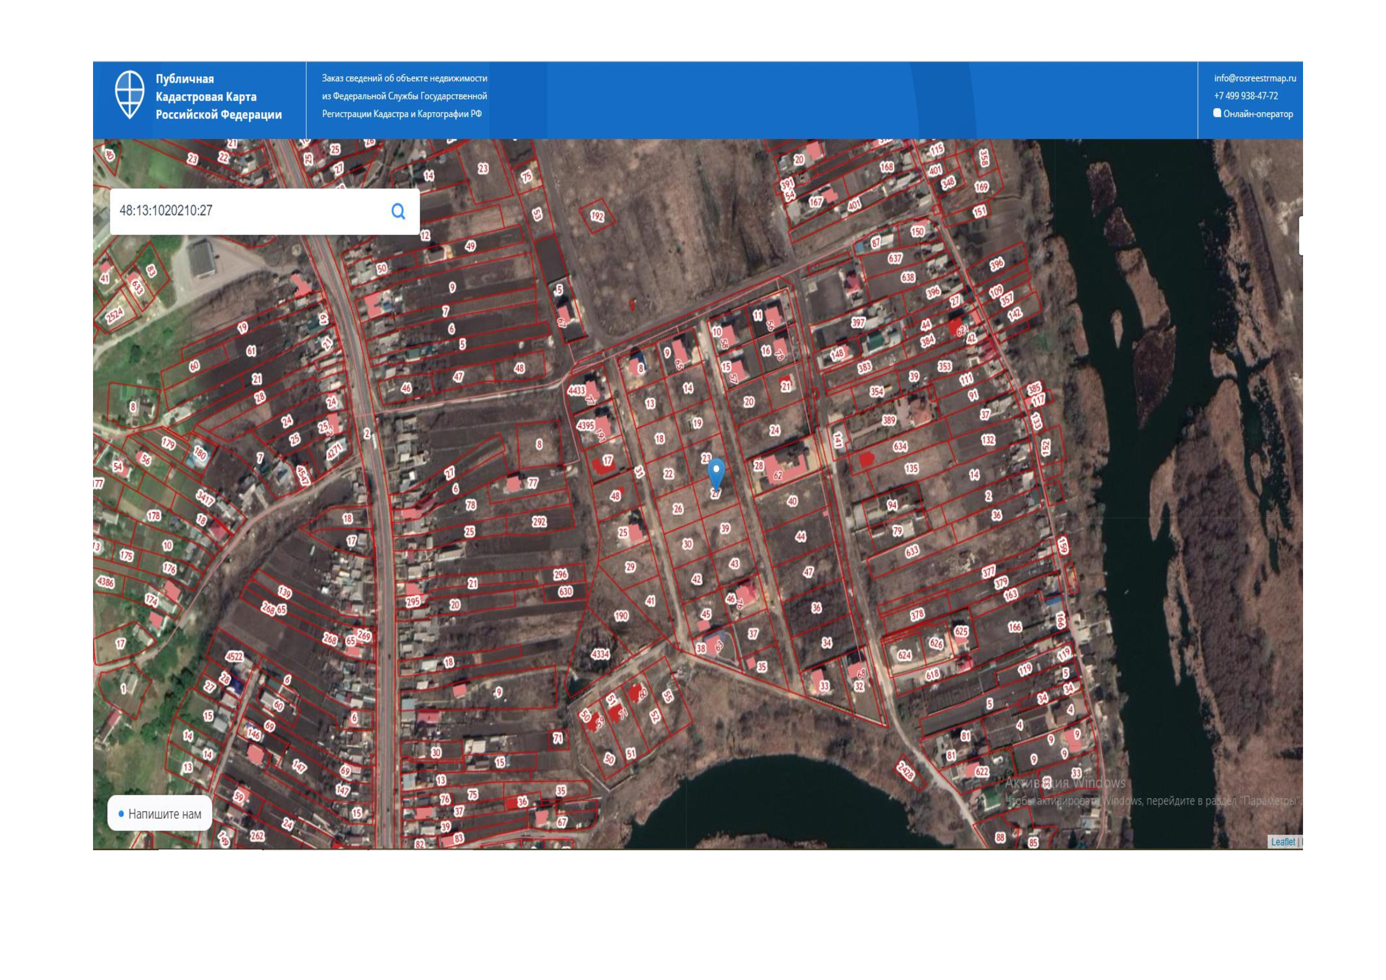
Task: Select parcel label 389
Action: [889, 420]
